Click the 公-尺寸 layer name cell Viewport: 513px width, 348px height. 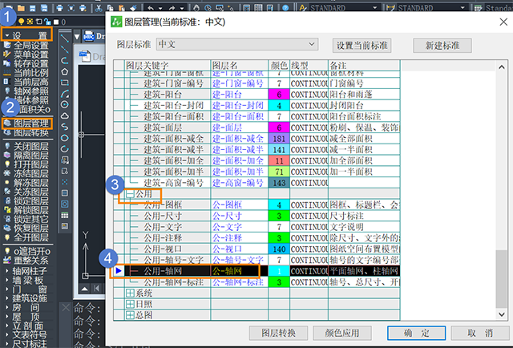click(x=240, y=216)
